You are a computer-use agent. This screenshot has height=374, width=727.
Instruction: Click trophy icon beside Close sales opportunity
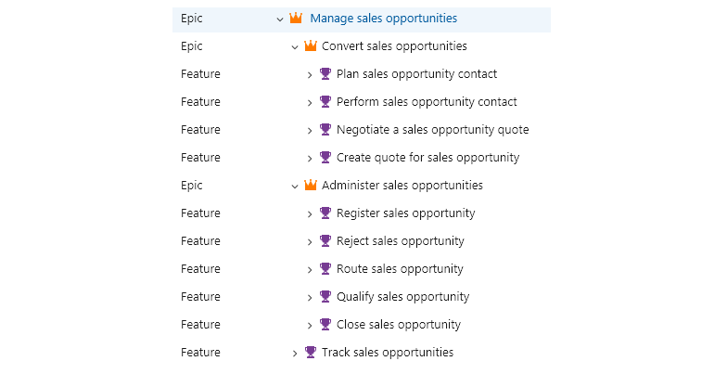pyautogui.click(x=325, y=325)
